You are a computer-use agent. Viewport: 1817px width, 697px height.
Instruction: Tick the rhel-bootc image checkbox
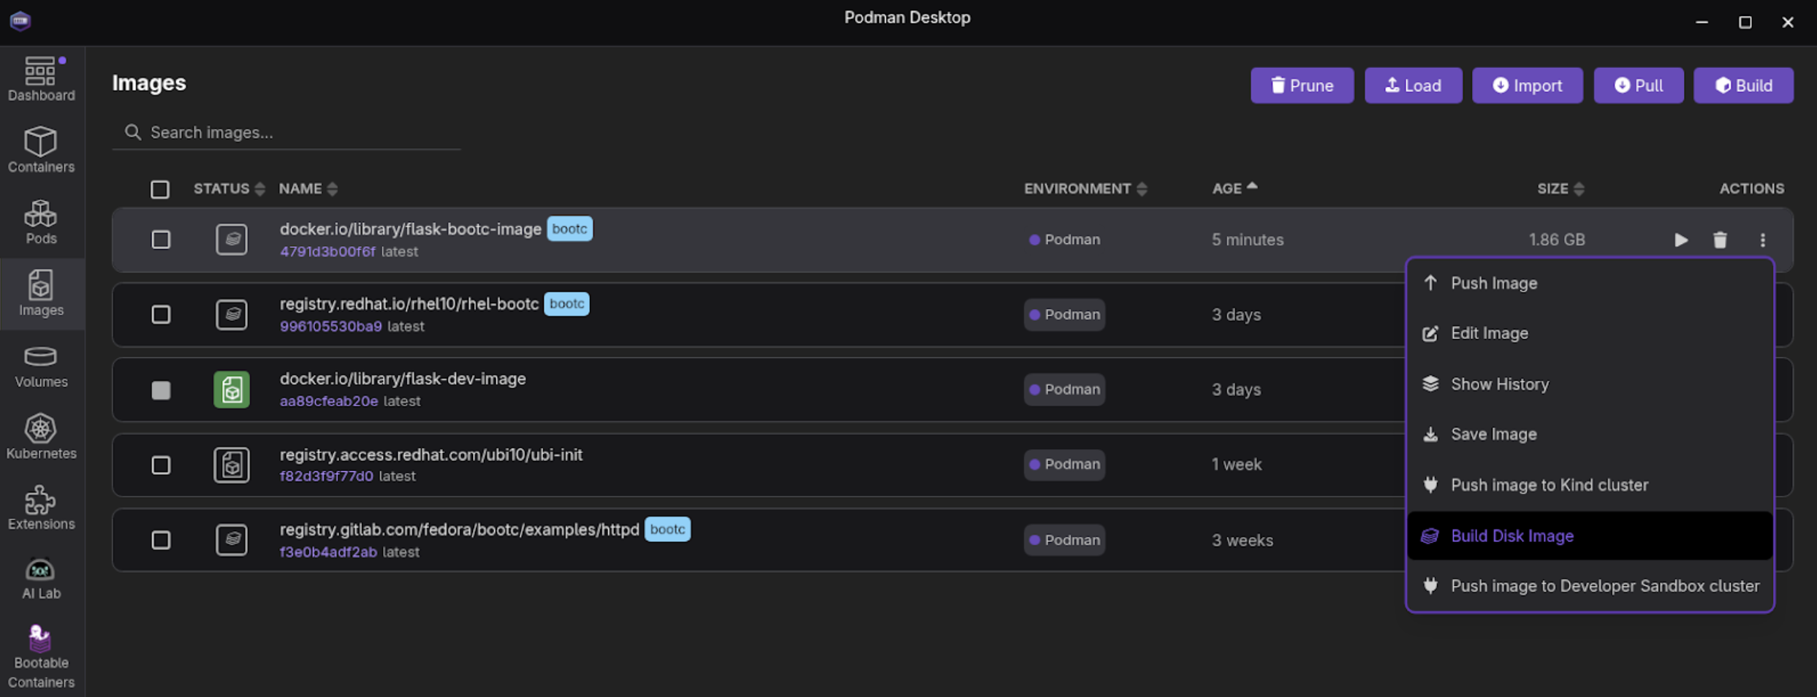click(161, 315)
